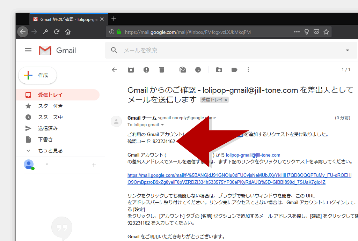
Task: Return to inbox with back arrow
Action: [x=115, y=70]
